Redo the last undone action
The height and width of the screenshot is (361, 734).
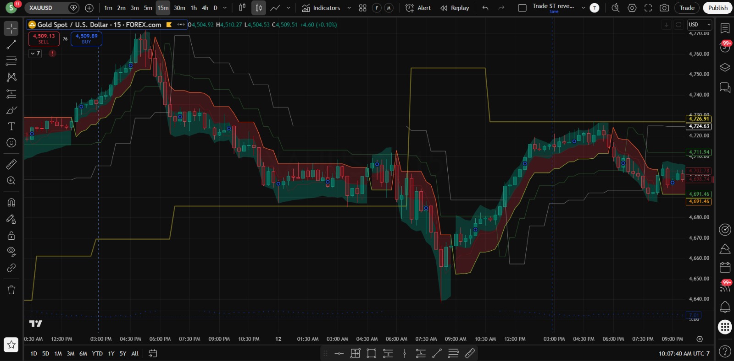[x=501, y=8]
